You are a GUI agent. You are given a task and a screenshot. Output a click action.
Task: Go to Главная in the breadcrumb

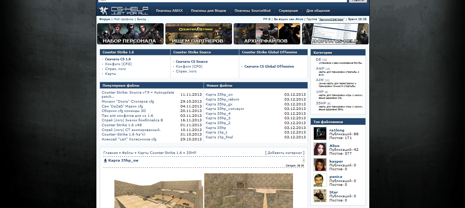(x=111, y=153)
